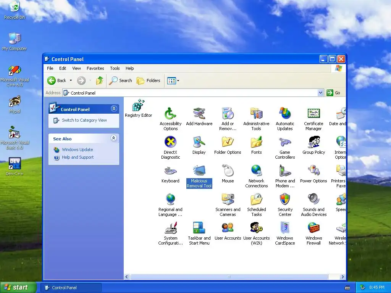The height and width of the screenshot is (293, 391).
Task: Click Control Panel taskbar button
Action: (x=71, y=288)
